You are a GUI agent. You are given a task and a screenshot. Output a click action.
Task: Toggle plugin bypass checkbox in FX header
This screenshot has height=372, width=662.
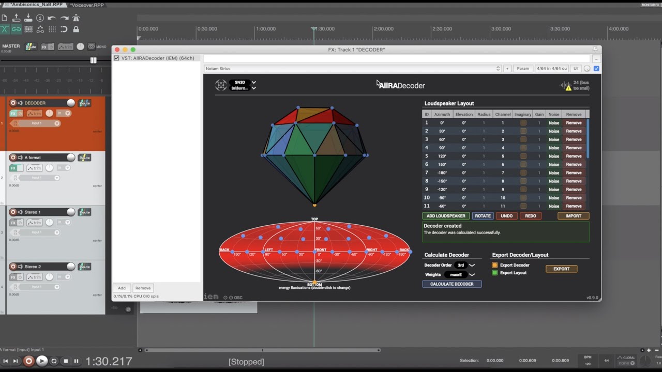pyautogui.click(x=596, y=68)
